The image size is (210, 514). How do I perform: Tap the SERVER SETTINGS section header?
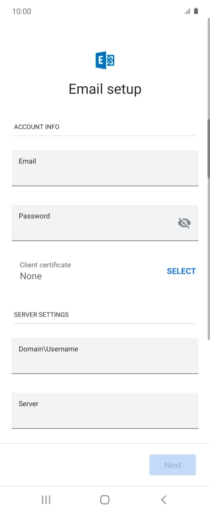41,315
